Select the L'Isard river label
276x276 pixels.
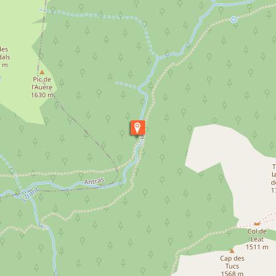tap(30, 195)
